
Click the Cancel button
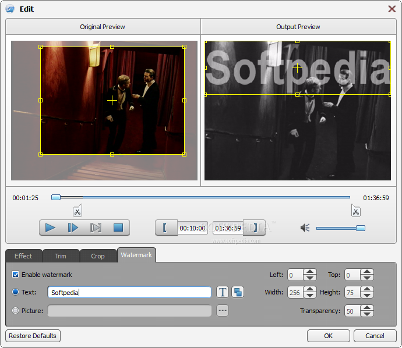point(375,336)
